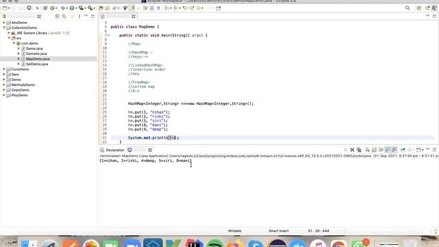Click the New wizard toolbar icon
The height and width of the screenshot is (247, 439).
pyautogui.click(x=5, y=8)
